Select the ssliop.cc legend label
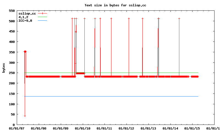 [27, 13]
